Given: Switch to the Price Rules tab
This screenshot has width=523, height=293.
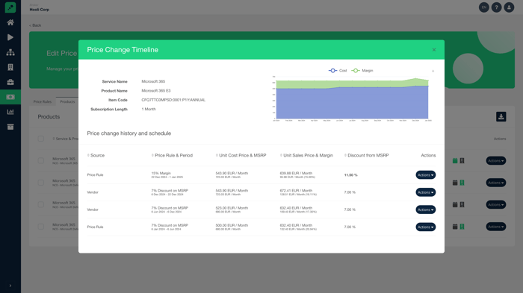Looking at the screenshot, I should pos(43,101).
